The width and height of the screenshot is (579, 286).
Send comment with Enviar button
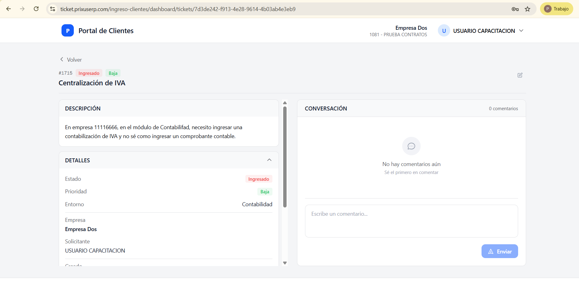pyautogui.click(x=500, y=251)
